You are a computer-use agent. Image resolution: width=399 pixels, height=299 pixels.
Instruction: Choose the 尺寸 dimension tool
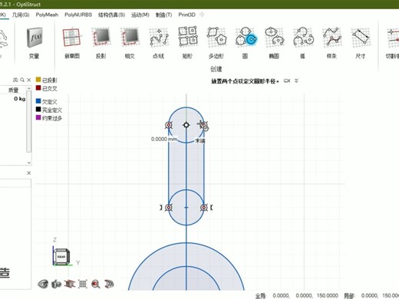(361, 43)
